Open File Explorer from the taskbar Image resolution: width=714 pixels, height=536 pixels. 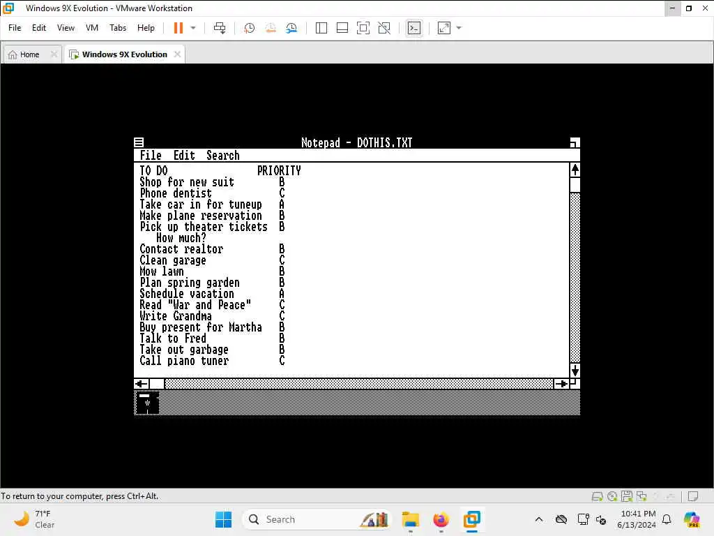point(410,519)
